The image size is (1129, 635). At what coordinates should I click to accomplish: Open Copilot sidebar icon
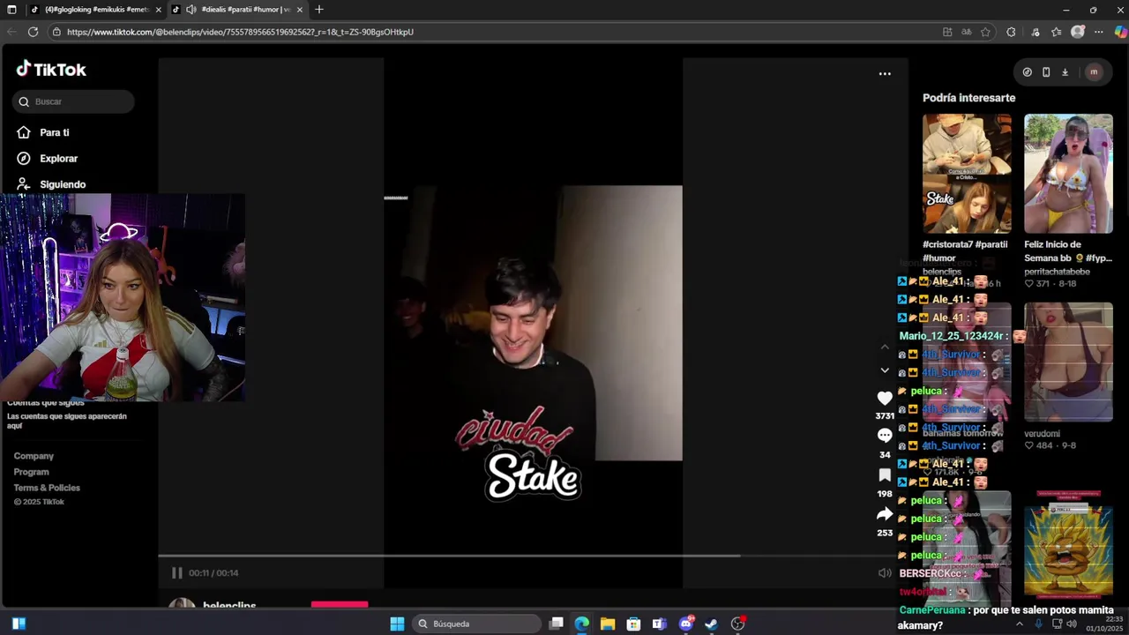coord(1120,32)
